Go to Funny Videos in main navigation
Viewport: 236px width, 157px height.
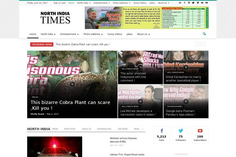pos(115,34)
